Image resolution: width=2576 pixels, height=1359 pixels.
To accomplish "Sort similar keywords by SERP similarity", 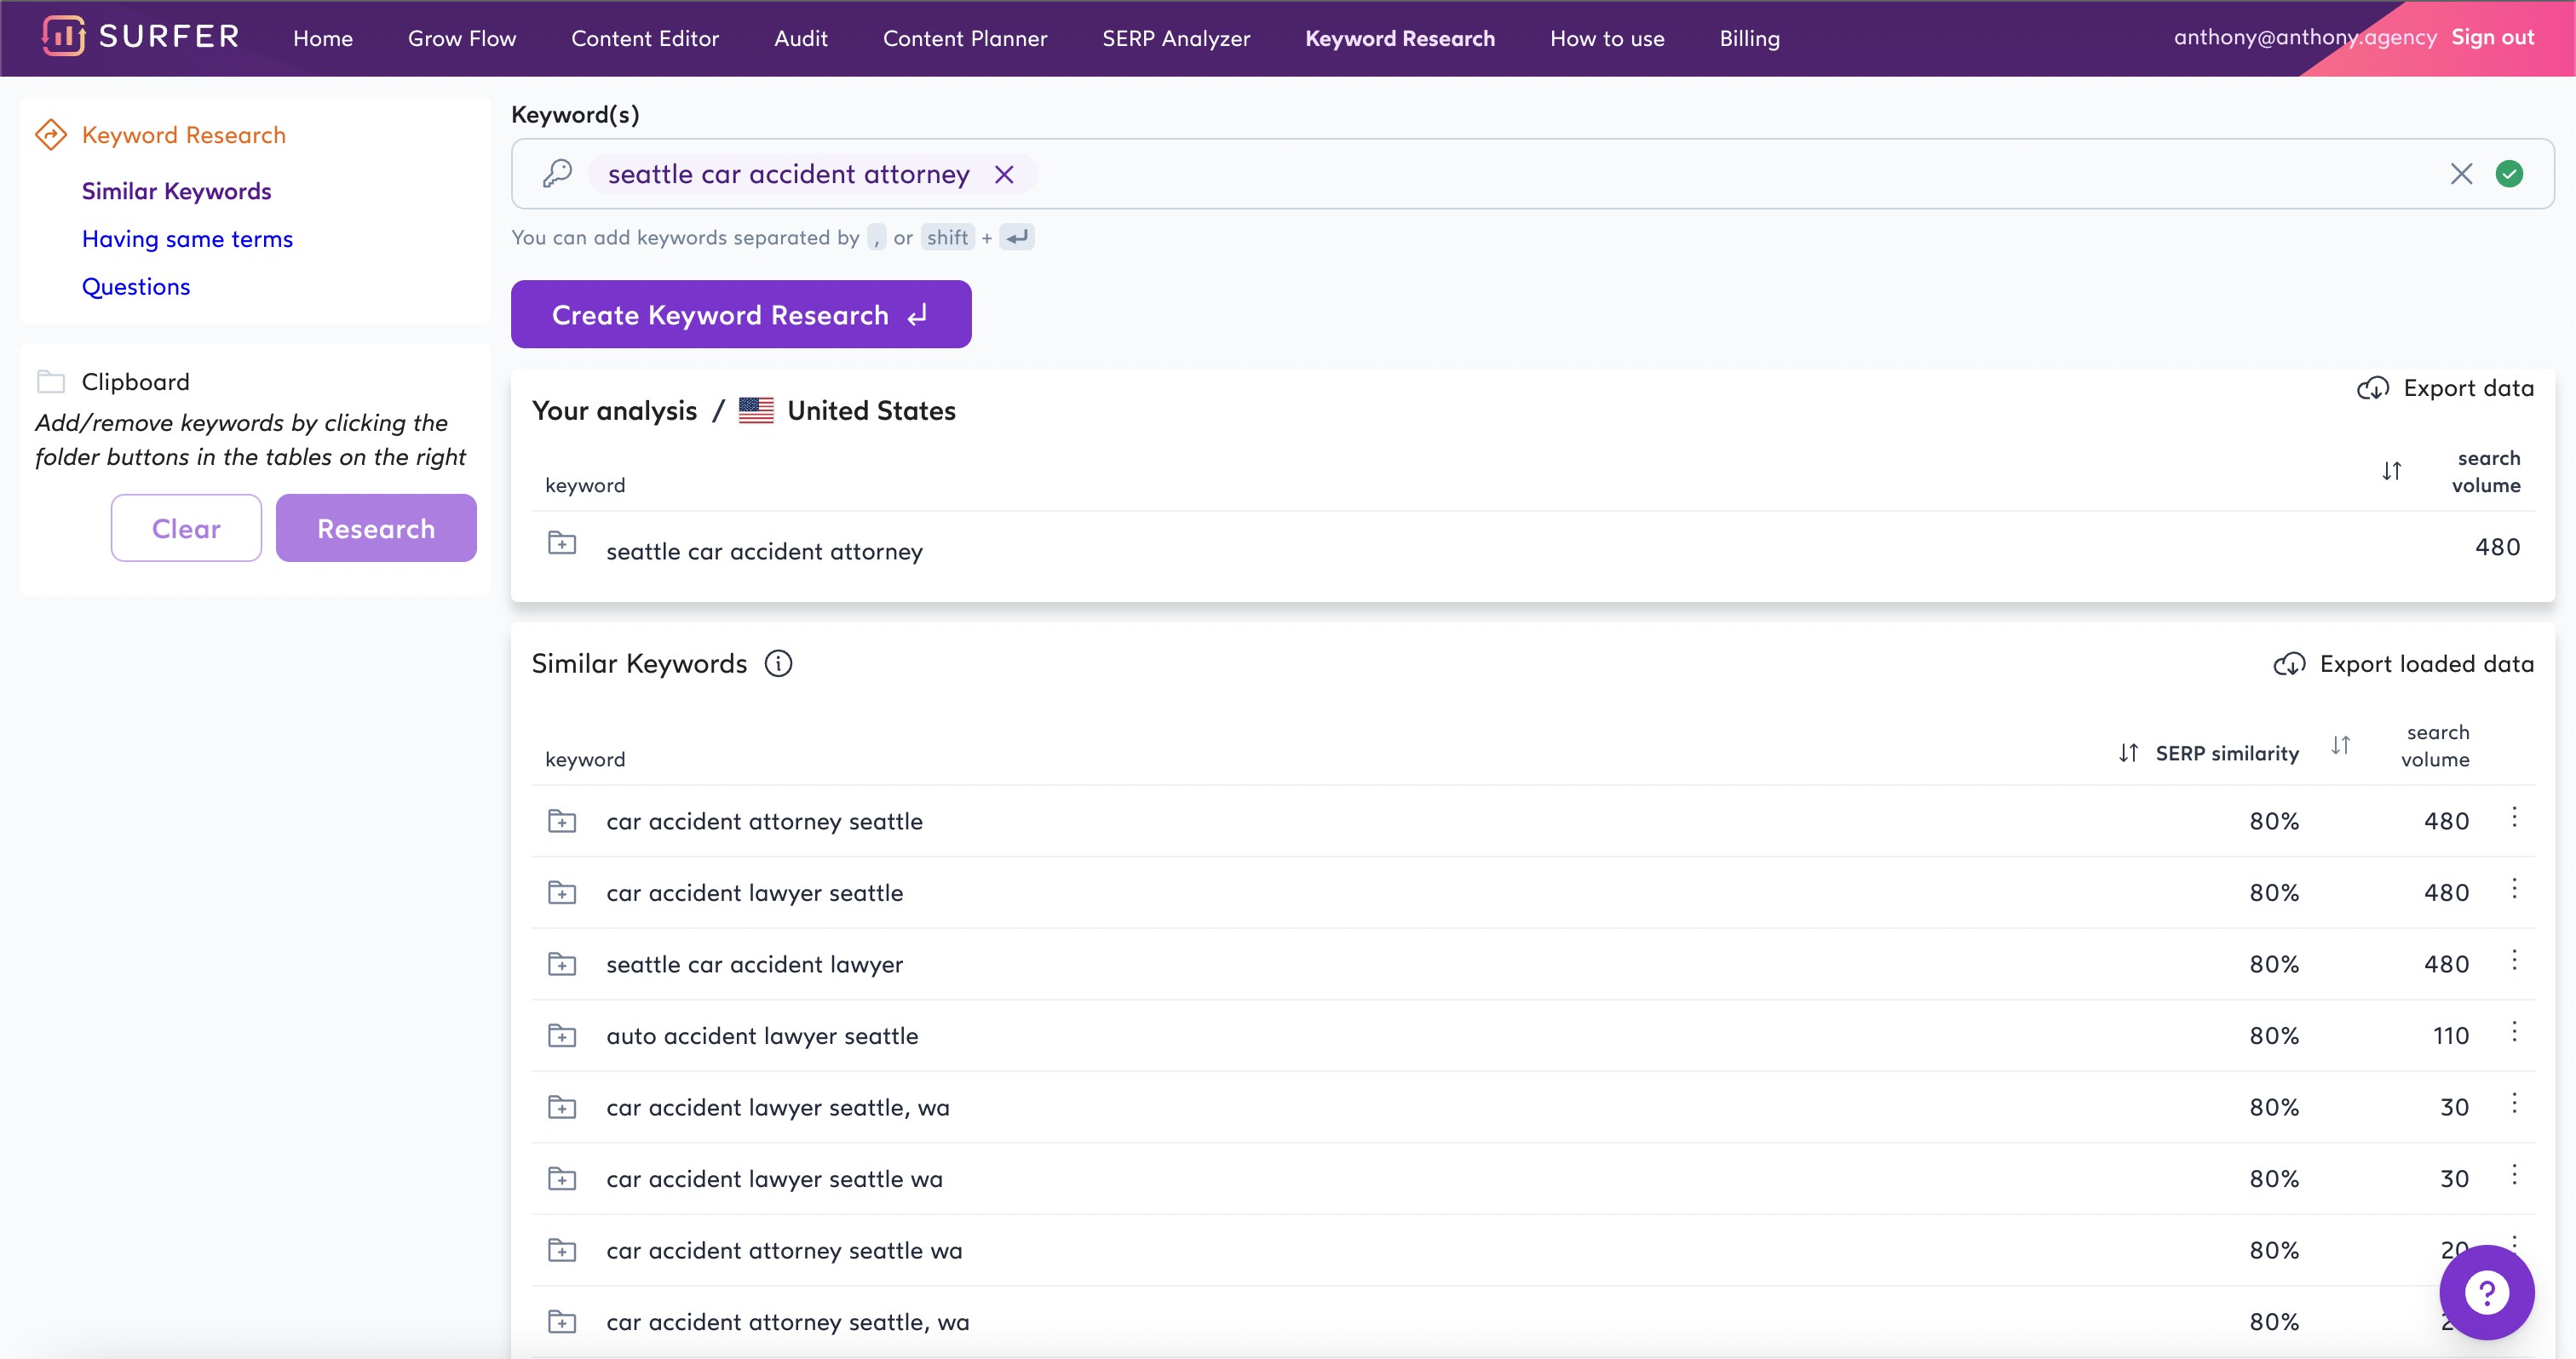I will (x=2128, y=754).
